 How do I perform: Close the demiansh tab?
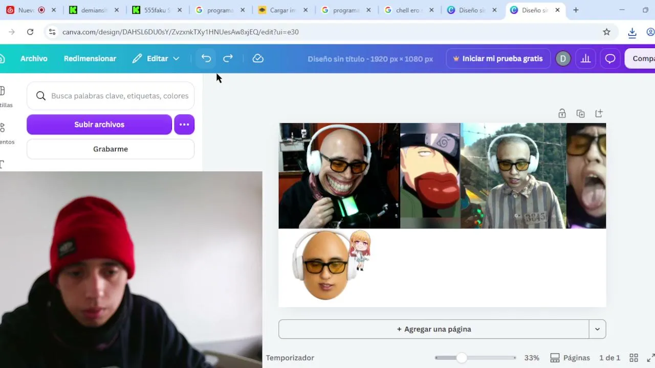click(117, 10)
